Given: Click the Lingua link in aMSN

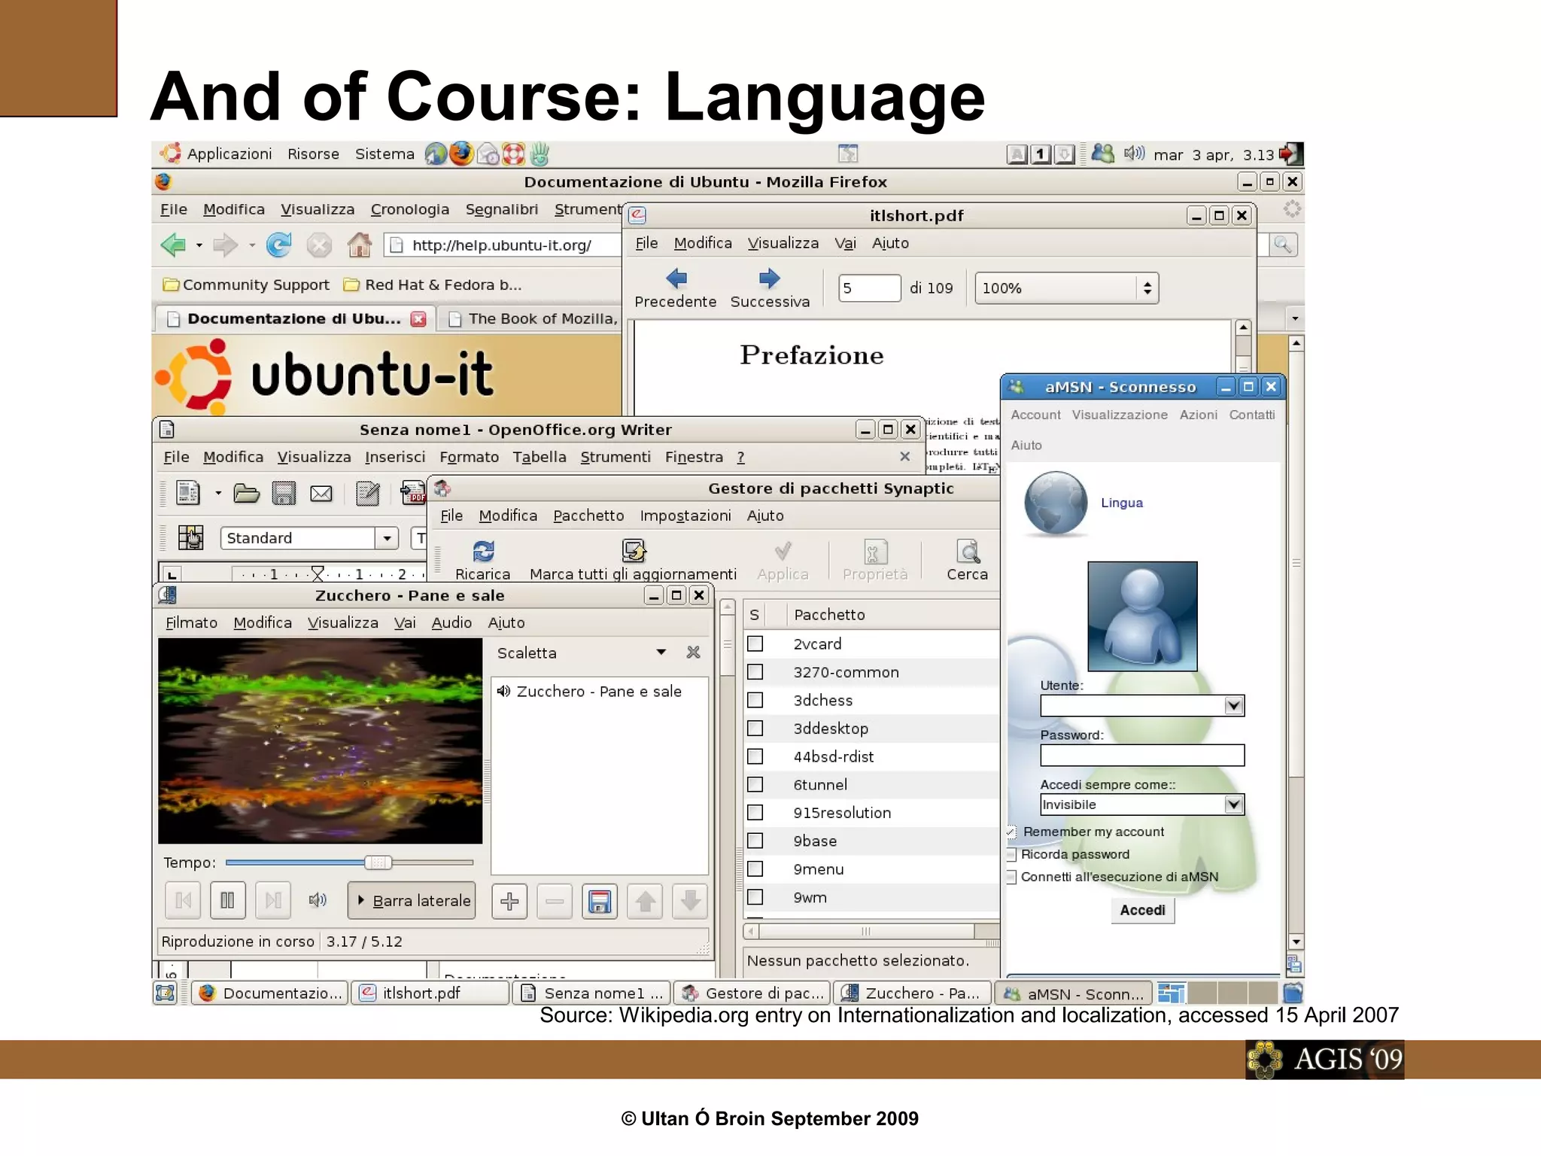Looking at the screenshot, I should tap(1121, 503).
